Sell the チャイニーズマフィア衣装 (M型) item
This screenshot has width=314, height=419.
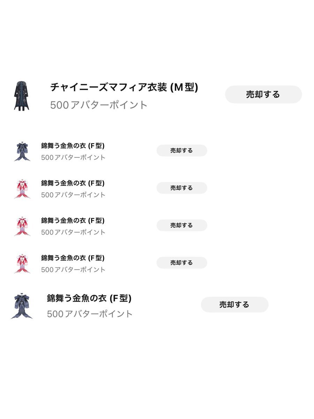pyautogui.click(x=263, y=94)
